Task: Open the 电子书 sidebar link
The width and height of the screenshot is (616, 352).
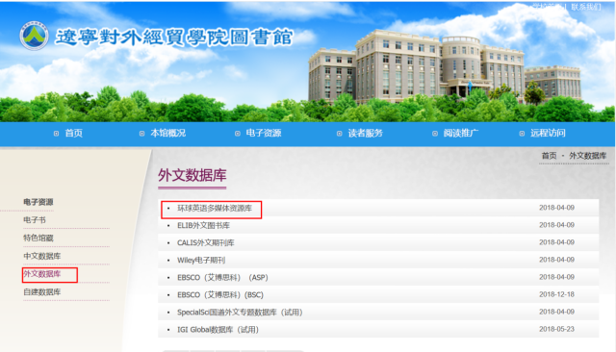Action: pyautogui.click(x=35, y=220)
